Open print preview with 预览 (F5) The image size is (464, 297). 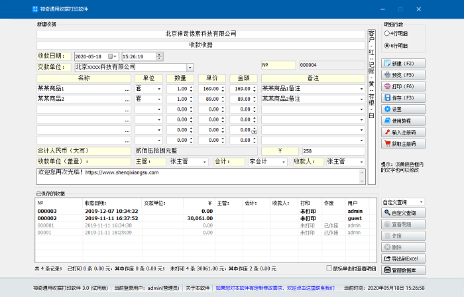(x=404, y=75)
